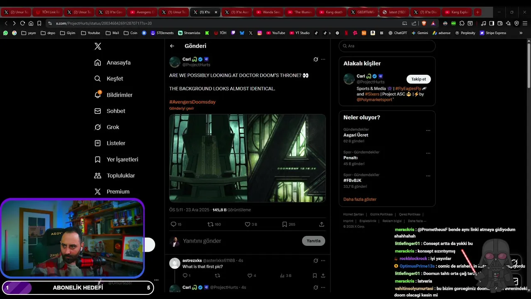The width and height of the screenshot is (531, 299).
Task: Open more options on astrezxks reply
Action: [x=323, y=260]
